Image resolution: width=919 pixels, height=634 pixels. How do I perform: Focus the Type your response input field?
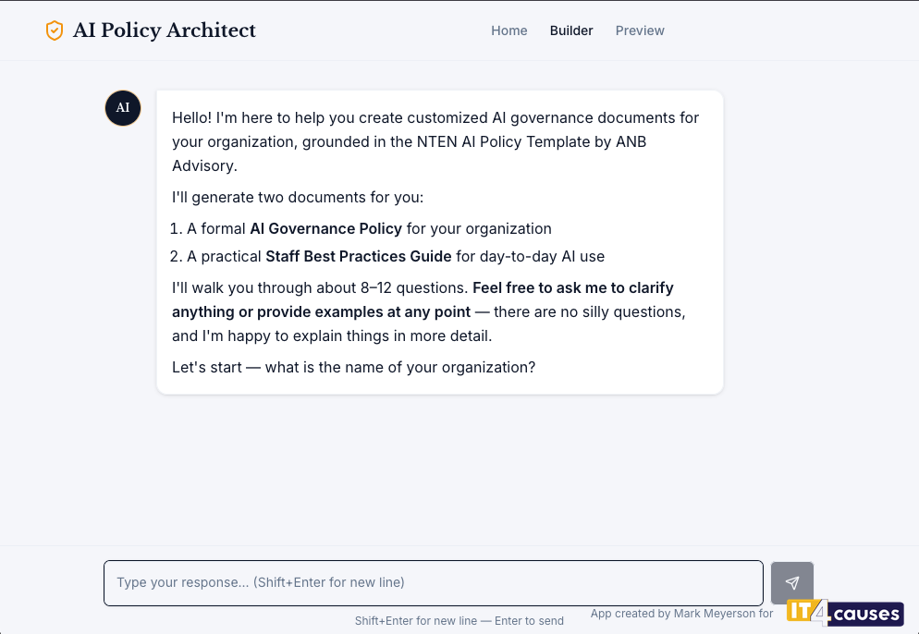434,583
